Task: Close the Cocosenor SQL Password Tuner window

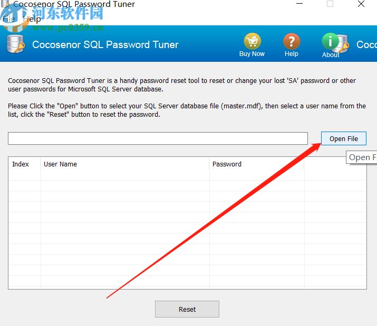Action: coord(361,4)
